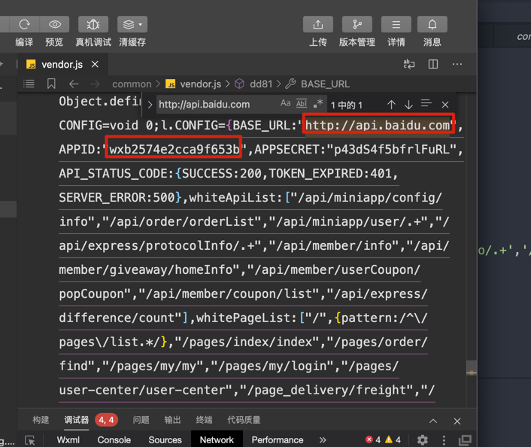Click the clear cache (清缓存) layers icon
The image size is (531, 447).
(129, 24)
